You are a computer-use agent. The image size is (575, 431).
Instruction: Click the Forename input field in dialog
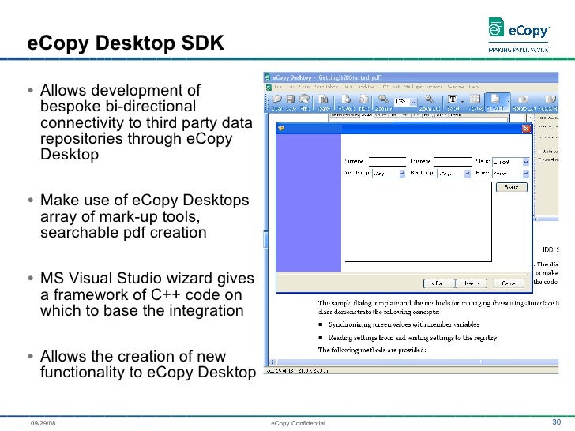(x=452, y=161)
